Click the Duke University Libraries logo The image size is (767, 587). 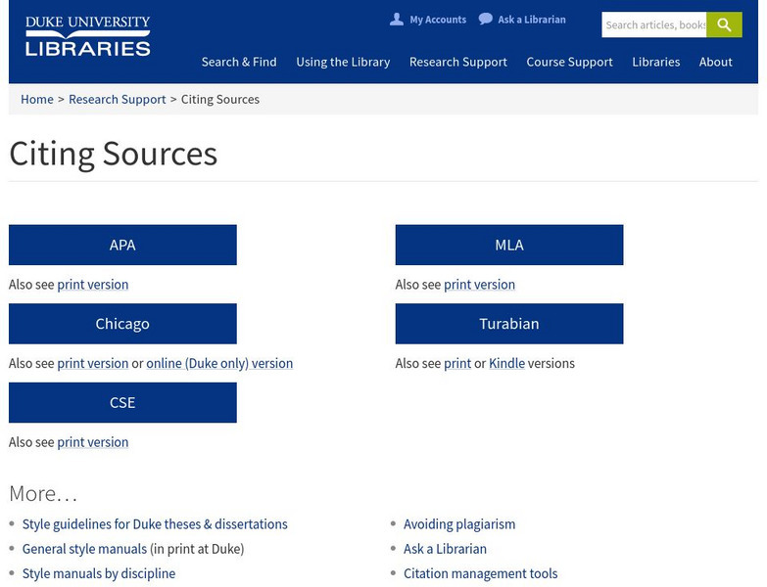(87, 36)
